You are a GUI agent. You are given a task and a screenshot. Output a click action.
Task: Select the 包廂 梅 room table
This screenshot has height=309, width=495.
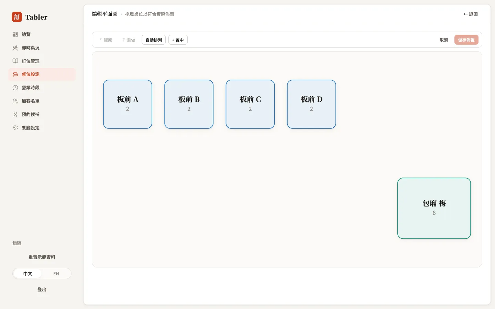[434, 208]
